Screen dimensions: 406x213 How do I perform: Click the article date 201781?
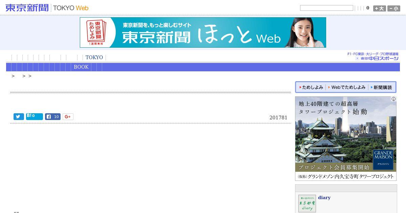[278, 118]
